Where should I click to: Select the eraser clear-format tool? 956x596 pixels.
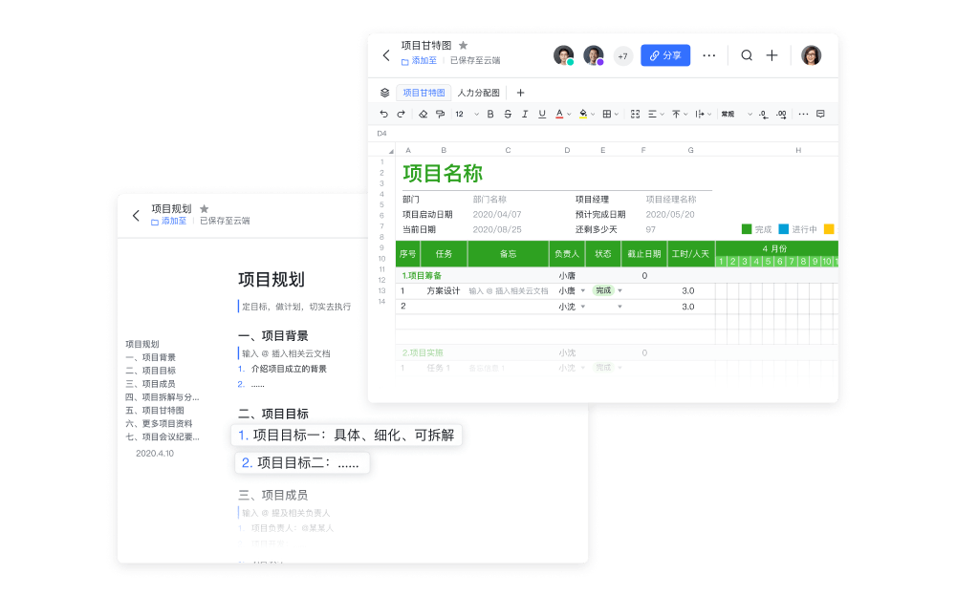[x=424, y=114]
